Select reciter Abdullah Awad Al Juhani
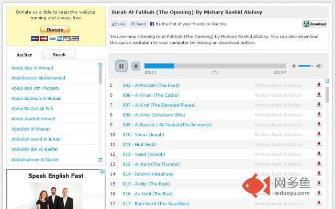This screenshot has width=335, height=209. [36, 139]
